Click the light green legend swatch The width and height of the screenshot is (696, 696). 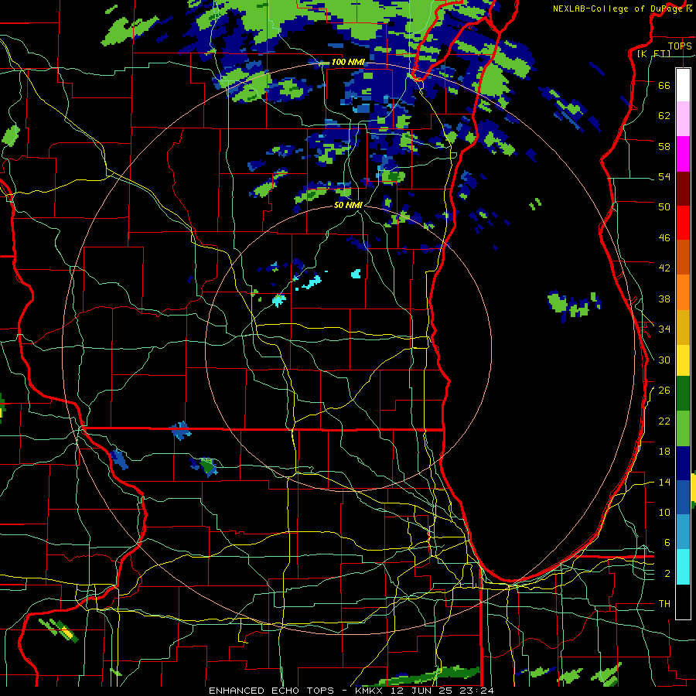[x=683, y=428]
